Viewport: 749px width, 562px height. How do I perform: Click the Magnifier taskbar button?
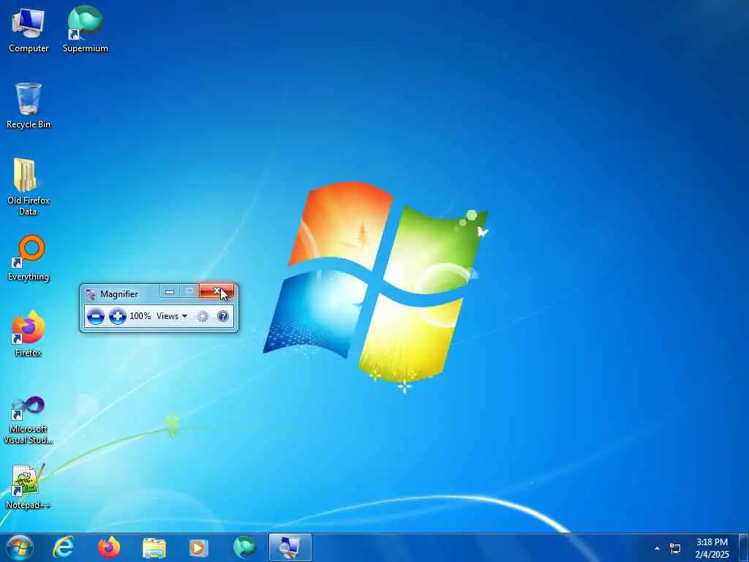(x=290, y=547)
